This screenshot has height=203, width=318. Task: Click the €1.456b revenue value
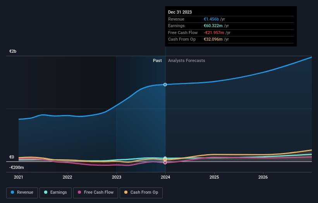(x=211, y=19)
